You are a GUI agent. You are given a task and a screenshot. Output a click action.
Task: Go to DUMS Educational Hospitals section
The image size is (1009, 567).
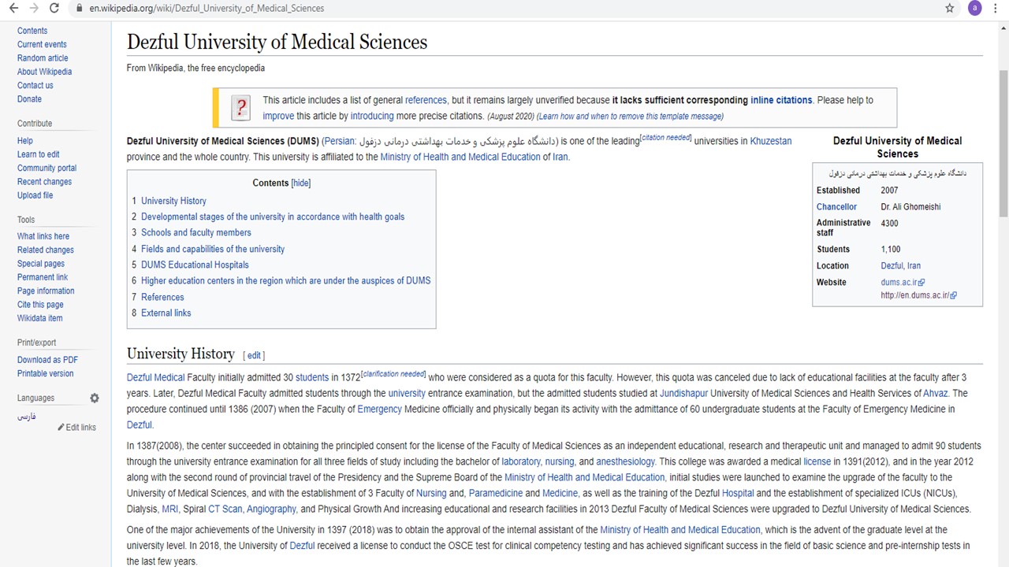point(195,265)
